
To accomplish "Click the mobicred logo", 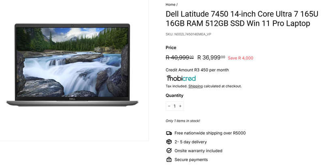I will [x=181, y=78].
